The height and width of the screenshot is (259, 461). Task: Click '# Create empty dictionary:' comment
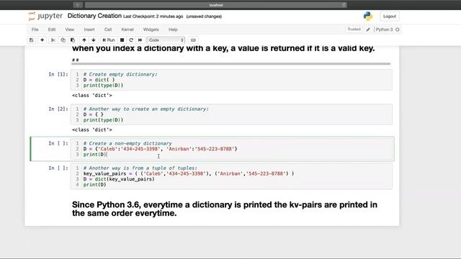pyautogui.click(x=120, y=74)
